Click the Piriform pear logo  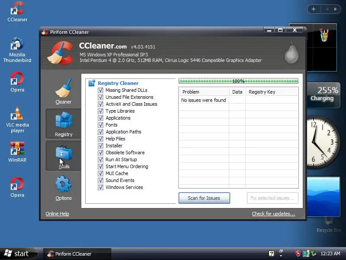[x=292, y=53]
